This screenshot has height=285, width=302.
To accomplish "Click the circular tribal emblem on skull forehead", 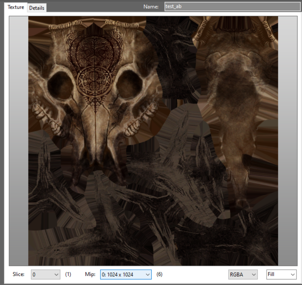I will pyautogui.click(x=94, y=82).
